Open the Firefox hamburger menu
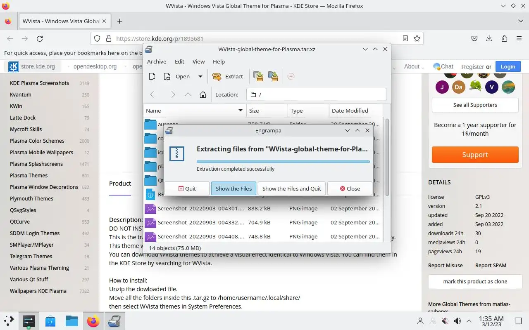Screen dimensions: 529x330 (x=519, y=38)
